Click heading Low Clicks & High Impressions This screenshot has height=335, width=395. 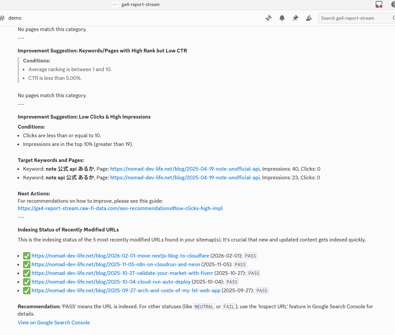tap(84, 117)
